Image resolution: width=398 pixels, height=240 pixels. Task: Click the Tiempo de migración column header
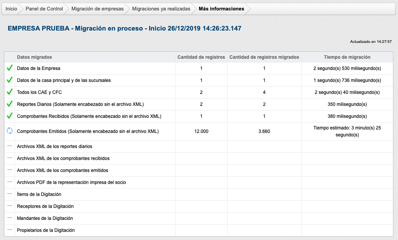(x=347, y=57)
